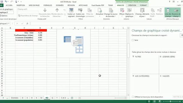Open the AFFICHAGE ribbon tab
Image resolution: width=183 pixels, height=103 pixels.
(83, 5)
